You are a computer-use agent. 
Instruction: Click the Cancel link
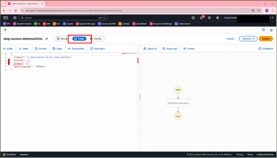tap(230, 39)
